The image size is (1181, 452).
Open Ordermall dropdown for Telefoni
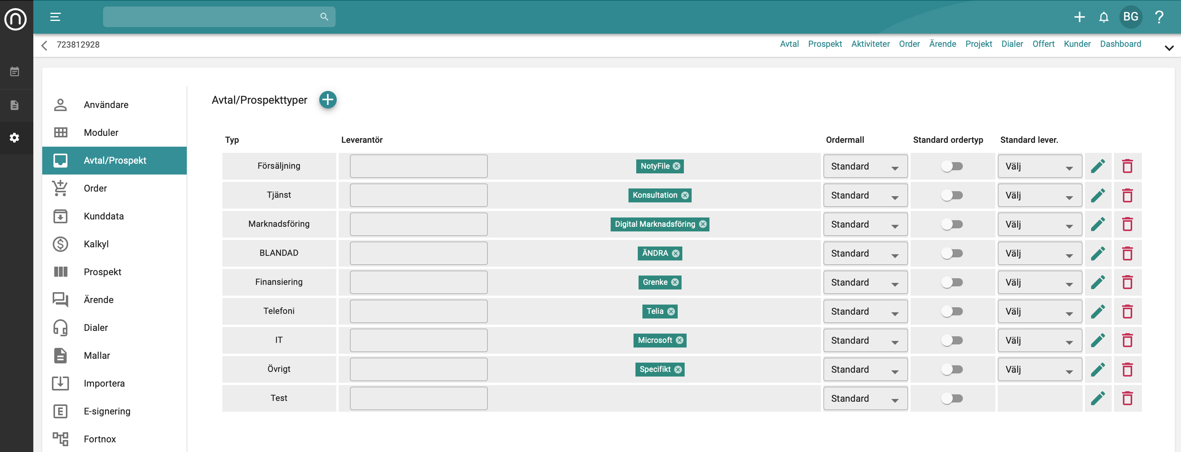tap(865, 312)
